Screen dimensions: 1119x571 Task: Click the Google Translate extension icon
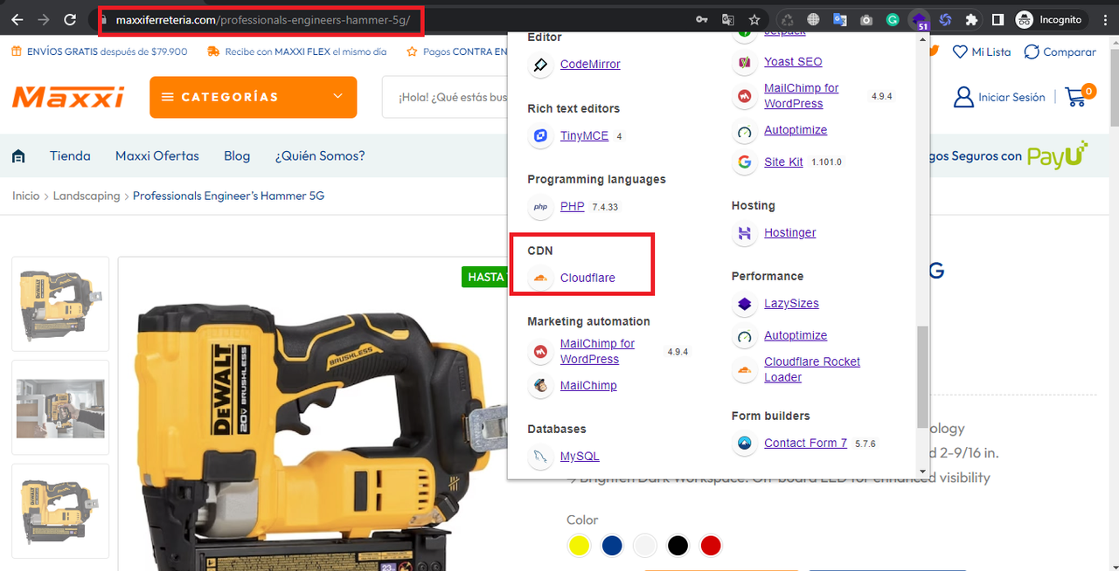tap(839, 19)
